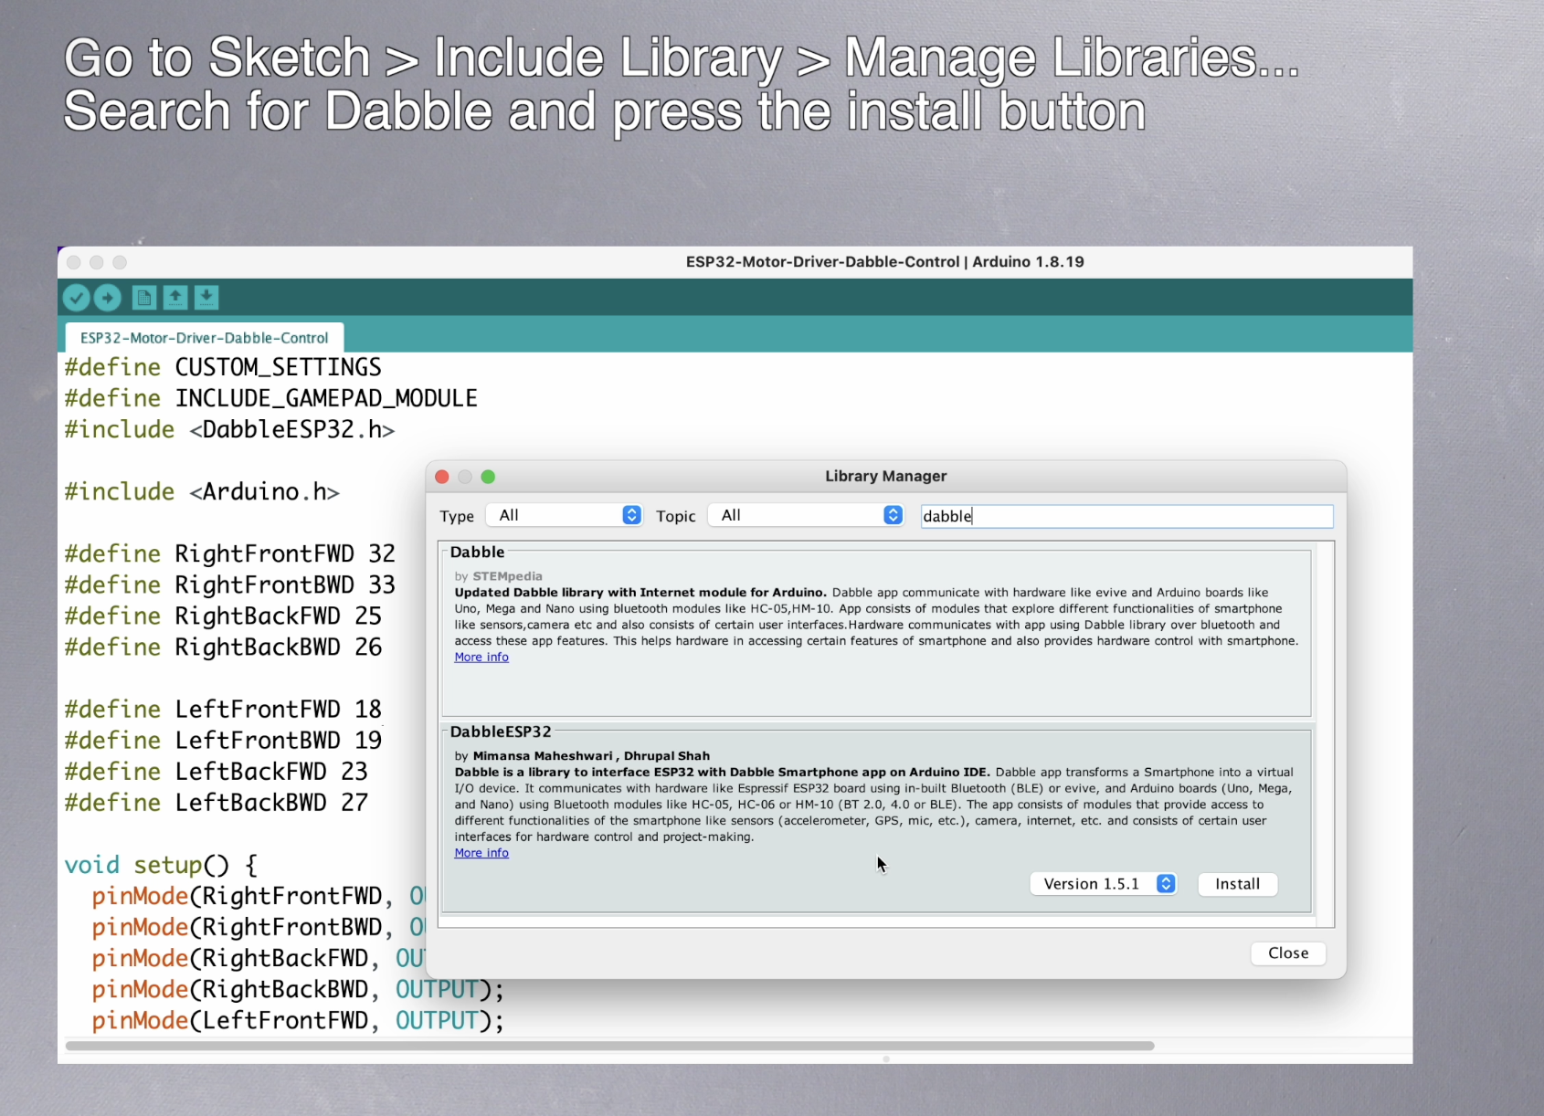1544x1116 pixels.
Task: Click the 'void setup() {' code line
Action: (161, 864)
